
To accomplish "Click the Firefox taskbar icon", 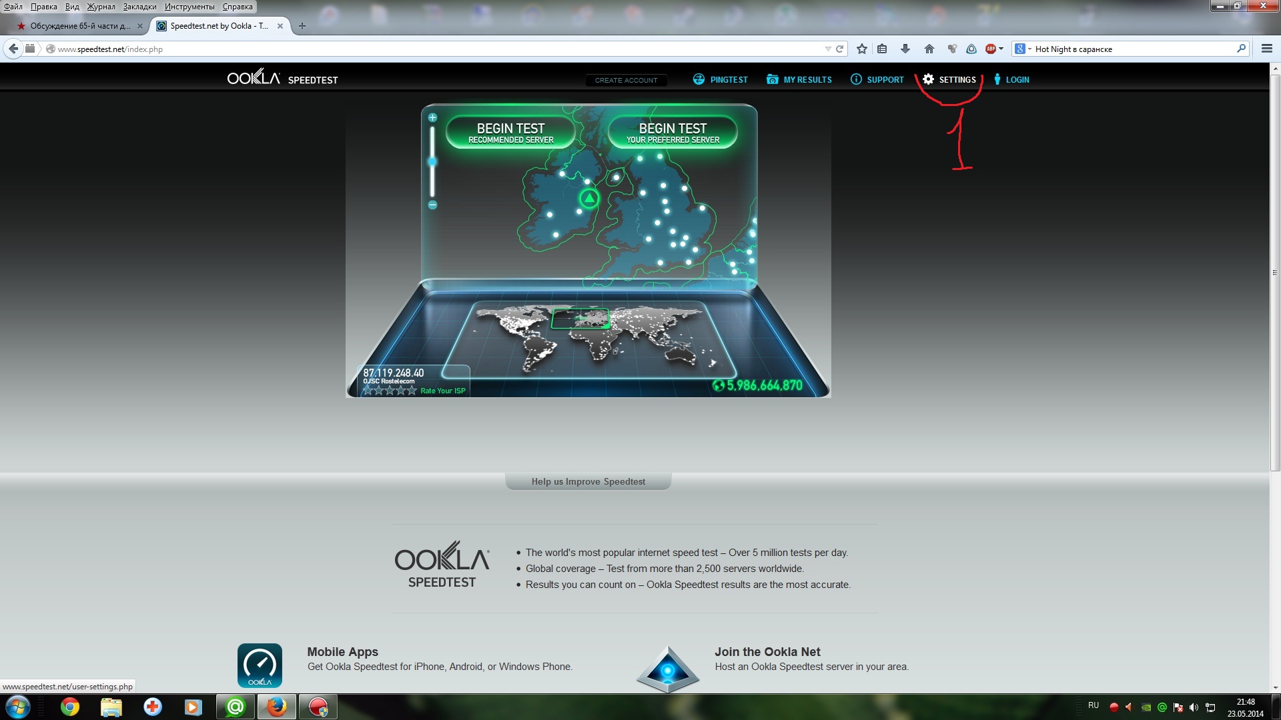I will (x=277, y=707).
